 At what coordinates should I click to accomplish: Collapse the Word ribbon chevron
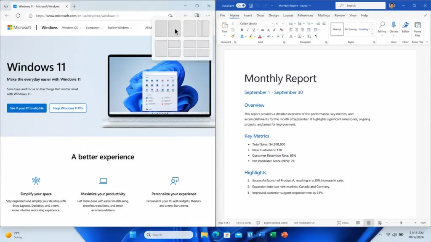[x=427, y=42]
